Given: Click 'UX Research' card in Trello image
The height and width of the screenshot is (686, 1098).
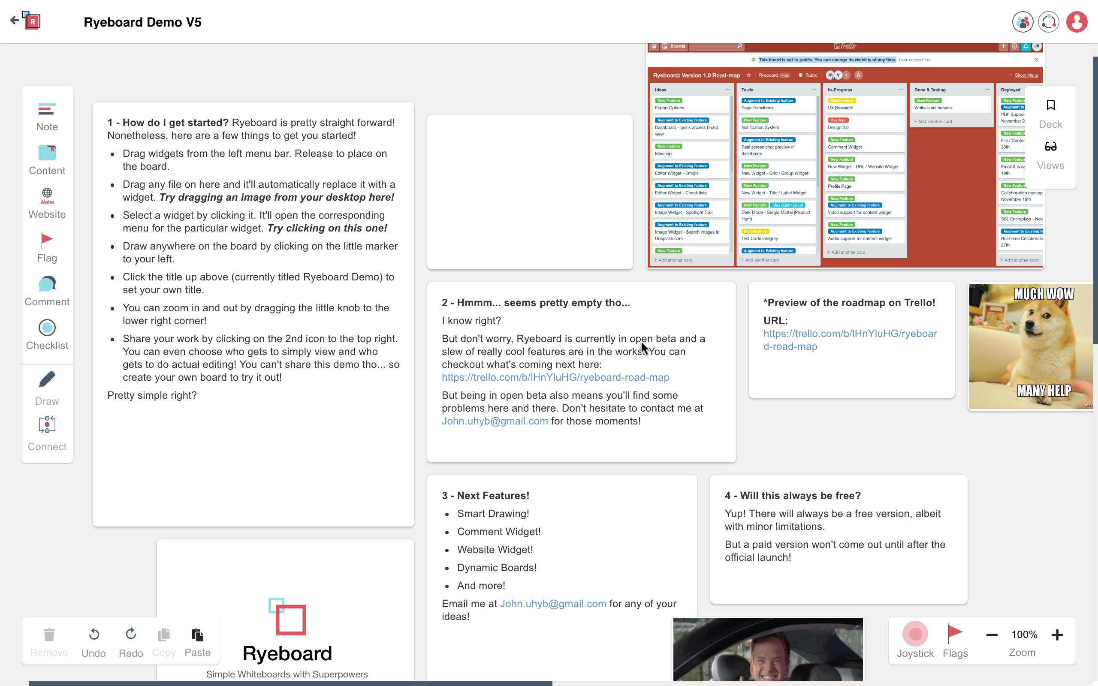Looking at the screenshot, I should pyautogui.click(x=865, y=104).
